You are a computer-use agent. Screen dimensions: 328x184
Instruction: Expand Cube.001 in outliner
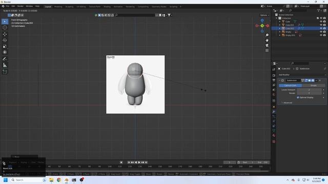pyautogui.click(x=280, y=25)
